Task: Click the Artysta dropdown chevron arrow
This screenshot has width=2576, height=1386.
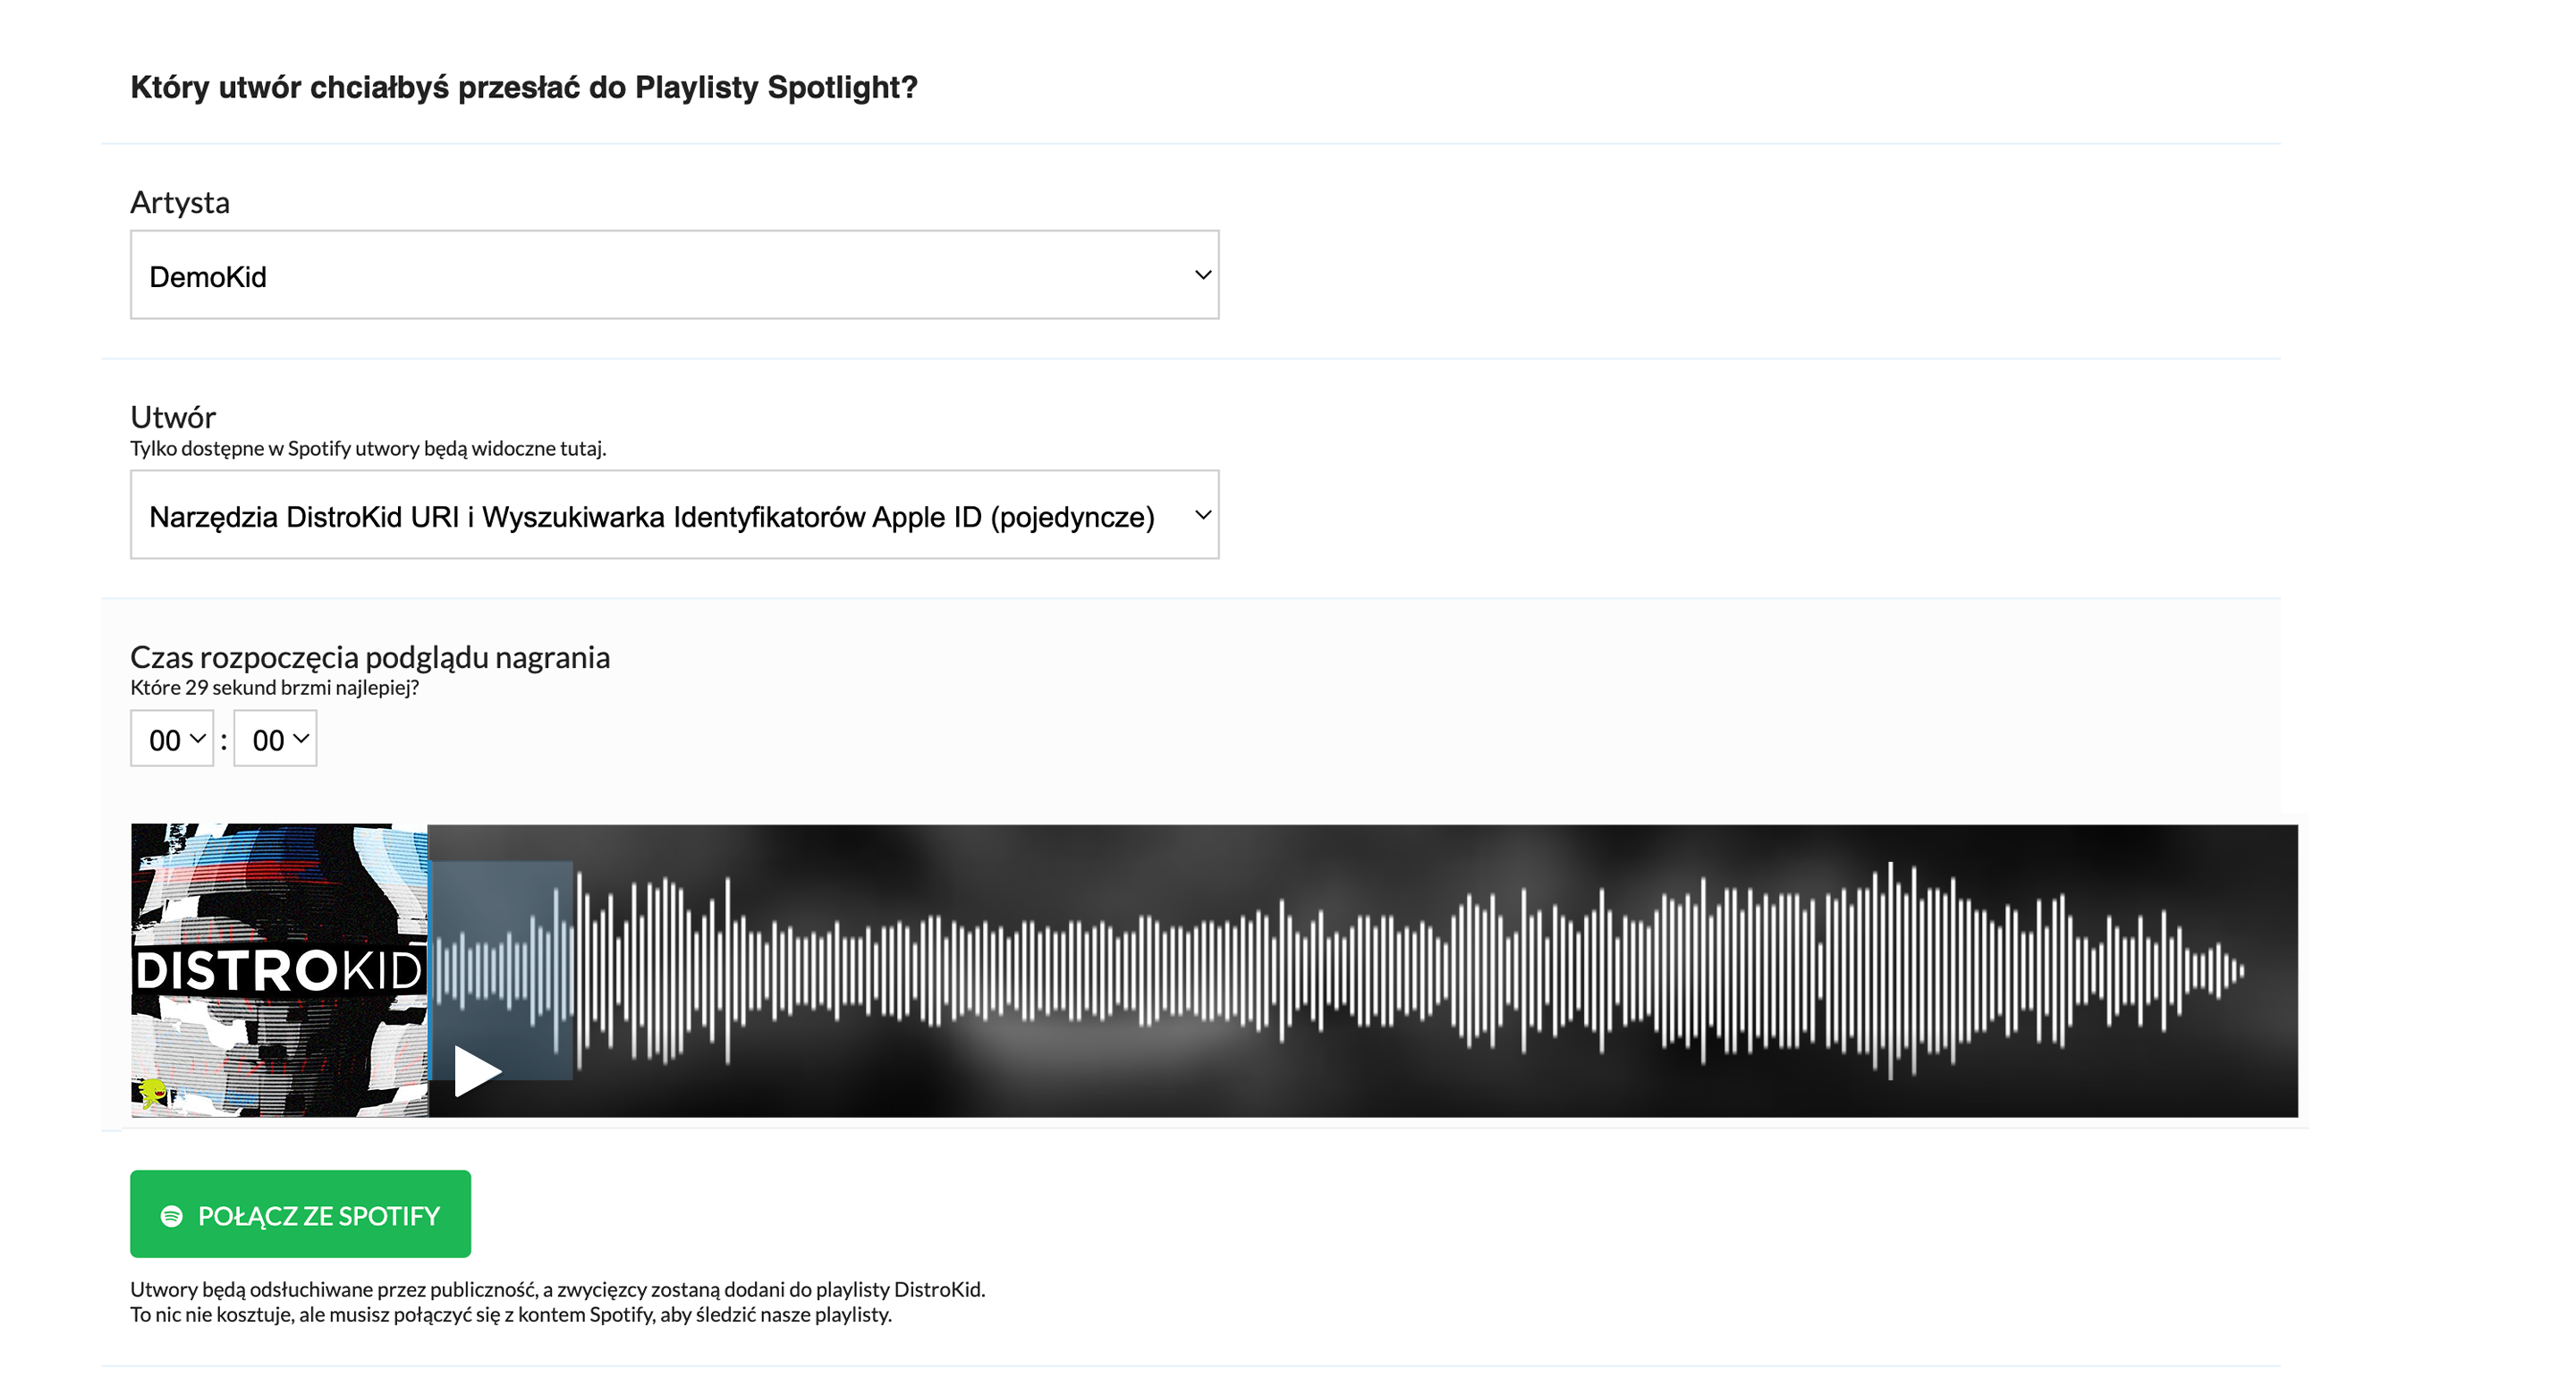Action: pyautogui.click(x=1203, y=275)
